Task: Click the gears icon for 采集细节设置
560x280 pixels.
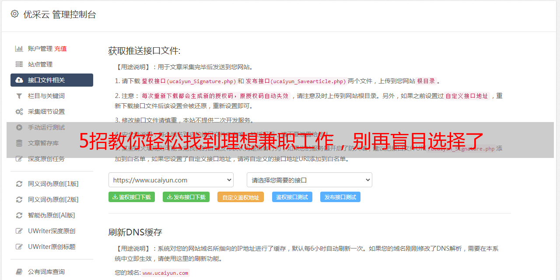Action: tap(19, 112)
